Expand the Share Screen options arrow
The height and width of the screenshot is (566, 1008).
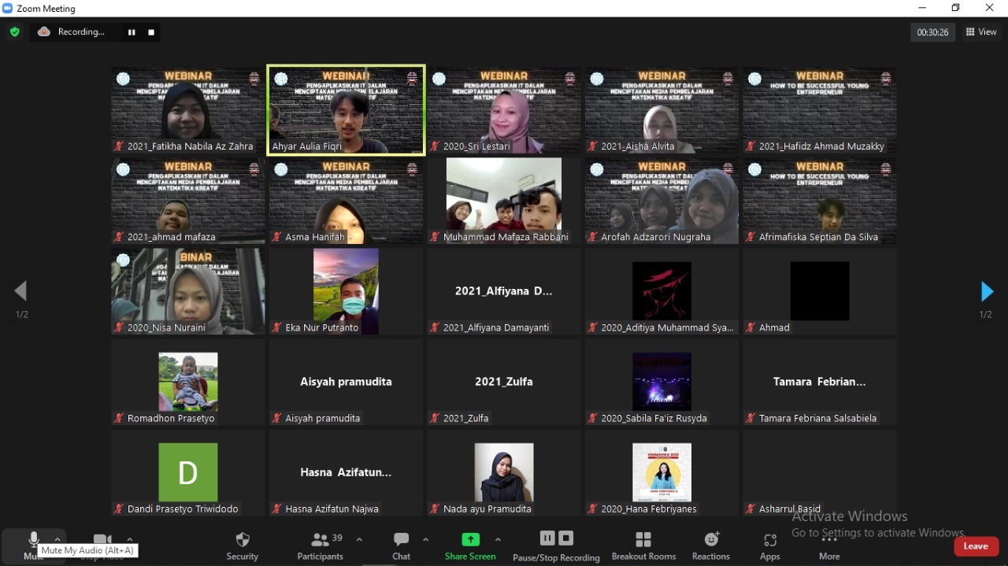[x=498, y=539]
